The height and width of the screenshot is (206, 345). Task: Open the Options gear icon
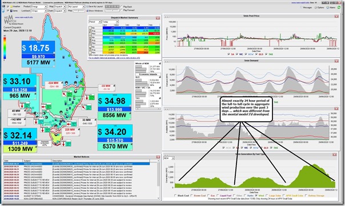click(316, 7)
